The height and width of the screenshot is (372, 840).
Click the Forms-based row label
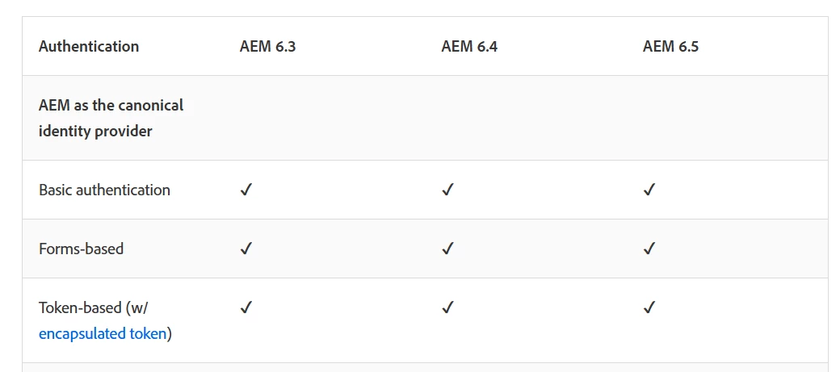(x=81, y=249)
